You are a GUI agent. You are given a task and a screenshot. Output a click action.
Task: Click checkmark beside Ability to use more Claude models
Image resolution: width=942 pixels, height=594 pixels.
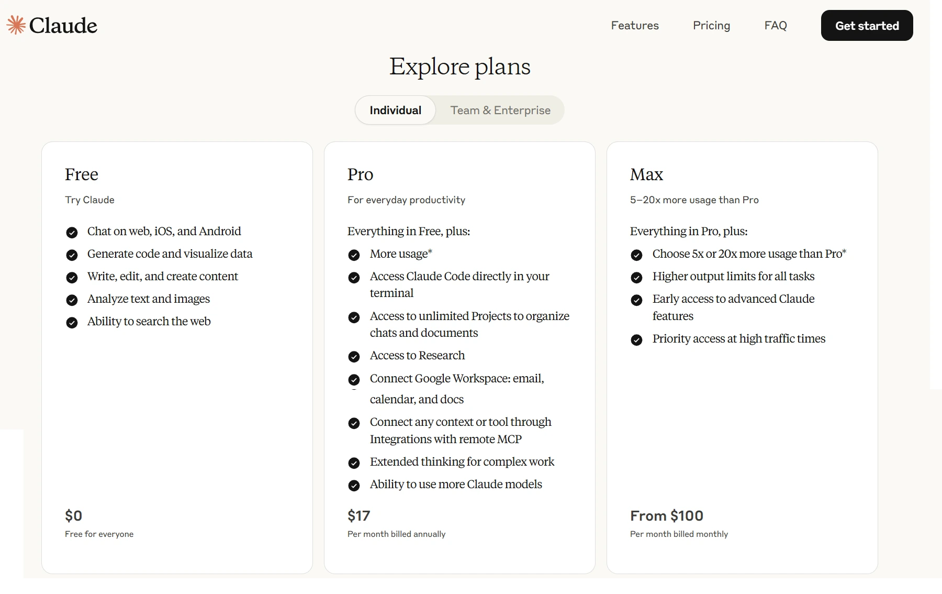click(354, 486)
